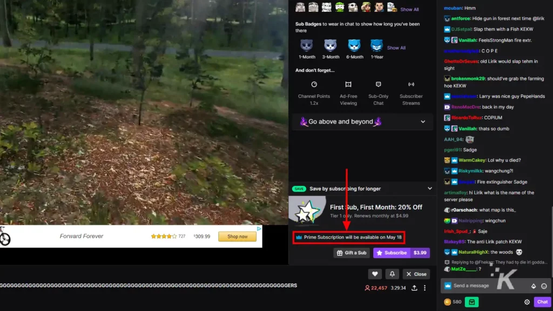Click the AdChoices icon on banner

(259, 228)
